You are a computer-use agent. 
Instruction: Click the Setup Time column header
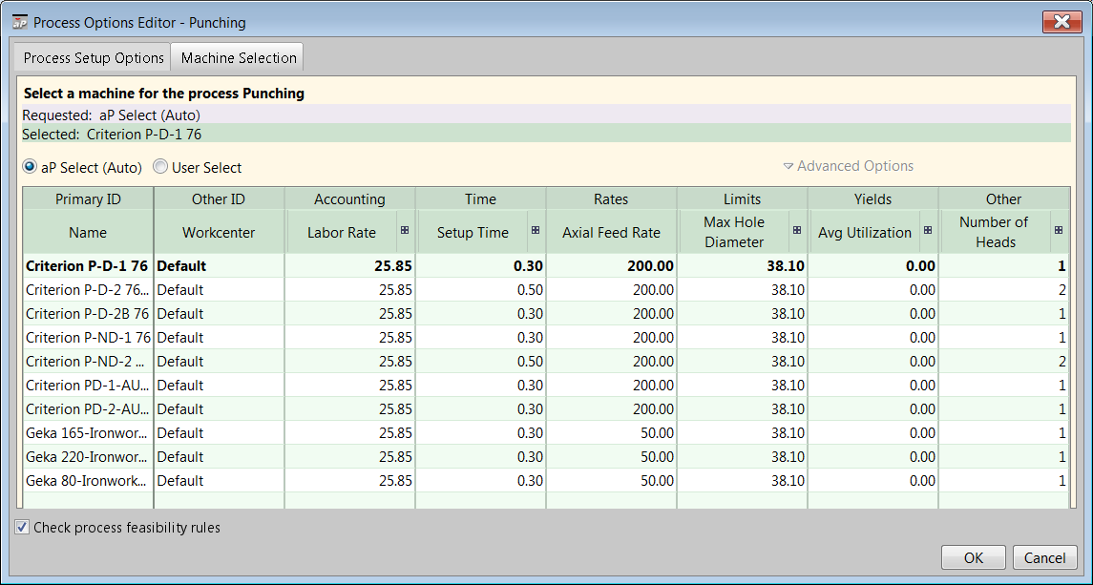(x=473, y=232)
